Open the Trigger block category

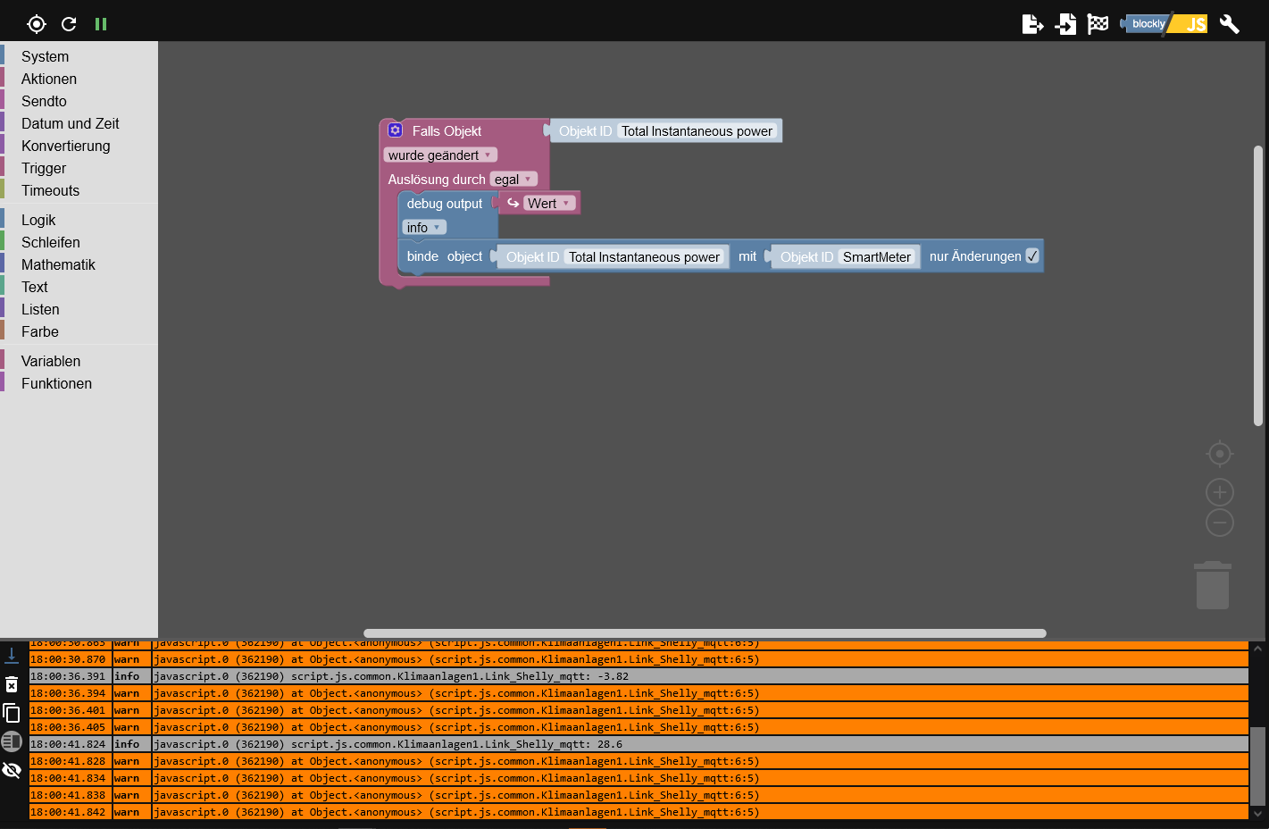click(79, 168)
